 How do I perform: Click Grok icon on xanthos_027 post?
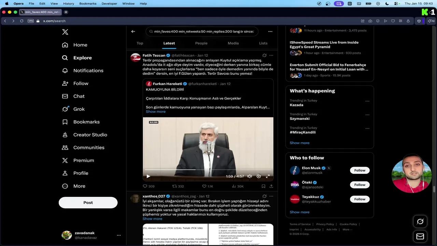264,196
